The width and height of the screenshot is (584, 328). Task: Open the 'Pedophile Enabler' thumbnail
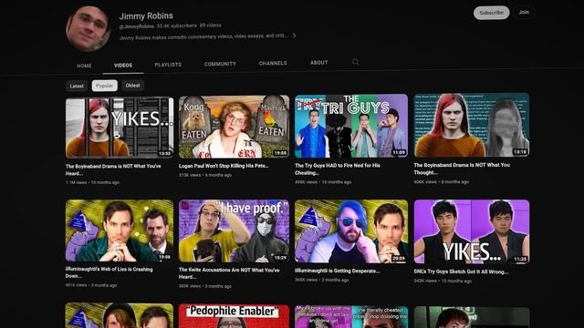point(234,316)
